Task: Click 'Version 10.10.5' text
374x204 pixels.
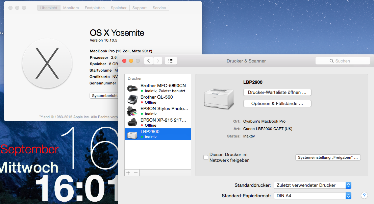Action: (103, 40)
